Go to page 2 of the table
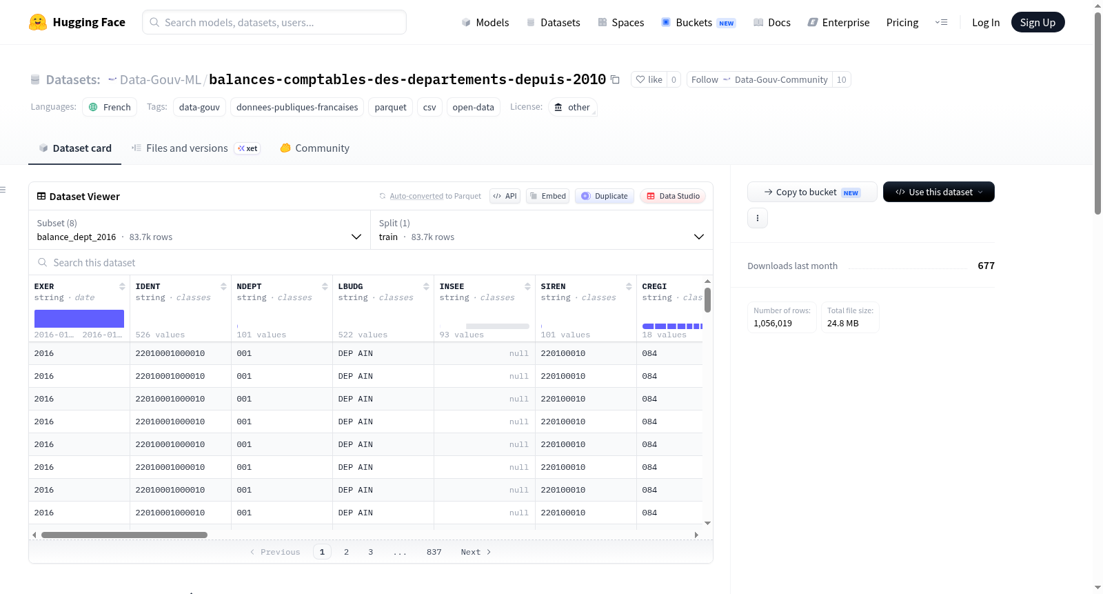Viewport: 1103px width, 594px height. pyautogui.click(x=346, y=552)
